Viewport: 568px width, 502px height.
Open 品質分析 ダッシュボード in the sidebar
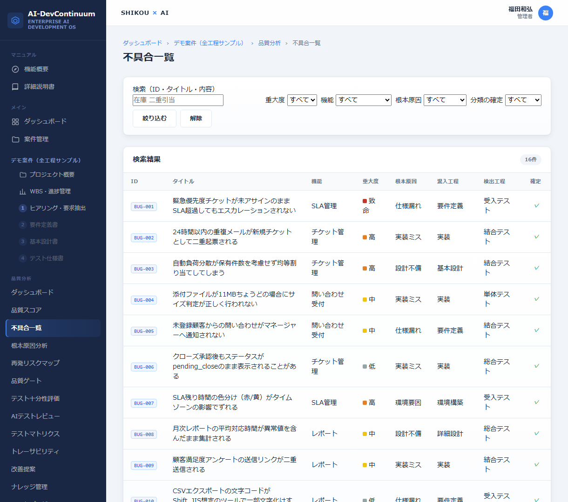(53, 293)
